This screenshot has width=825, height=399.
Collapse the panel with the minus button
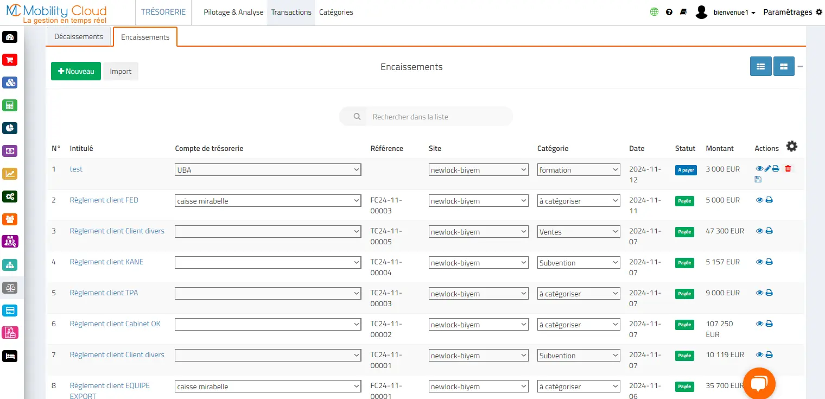pos(800,66)
